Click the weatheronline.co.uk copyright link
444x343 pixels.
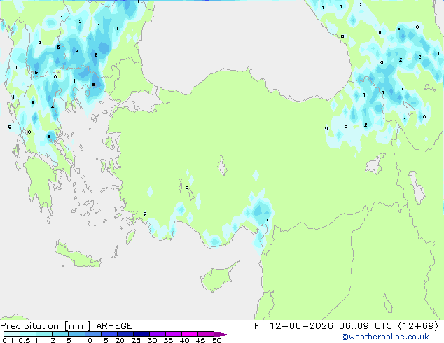385,337
